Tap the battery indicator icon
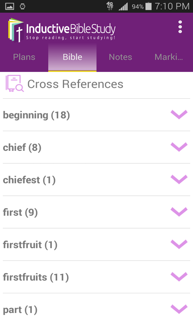193x321 pixels. click(x=148, y=6)
